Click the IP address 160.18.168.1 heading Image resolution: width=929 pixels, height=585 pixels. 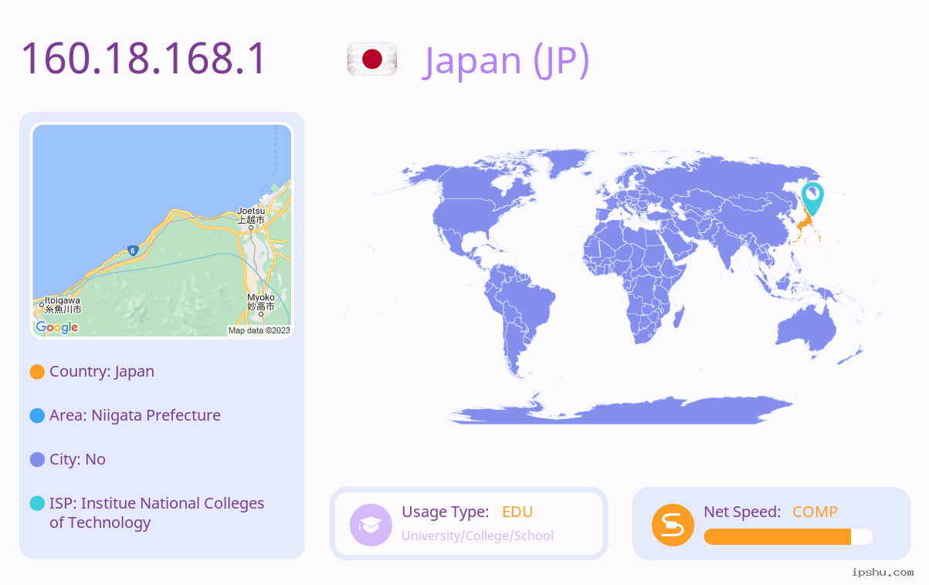click(144, 59)
